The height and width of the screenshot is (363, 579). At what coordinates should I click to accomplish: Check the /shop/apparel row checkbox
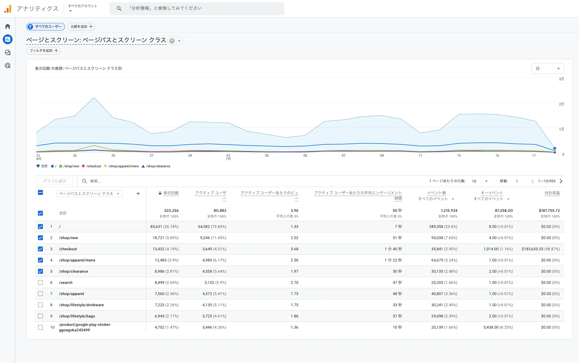[x=40, y=294]
